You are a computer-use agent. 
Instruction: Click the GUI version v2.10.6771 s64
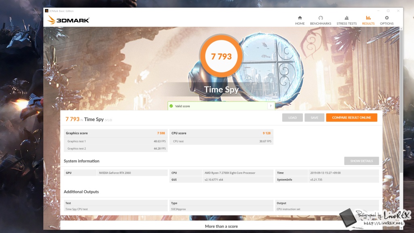213,180
